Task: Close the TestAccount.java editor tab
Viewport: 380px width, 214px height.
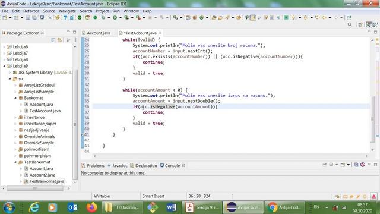Action: (x=160, y=33)
